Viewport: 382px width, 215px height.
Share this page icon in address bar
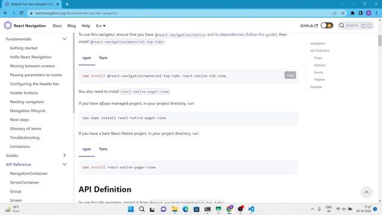(x=334, y=13)
